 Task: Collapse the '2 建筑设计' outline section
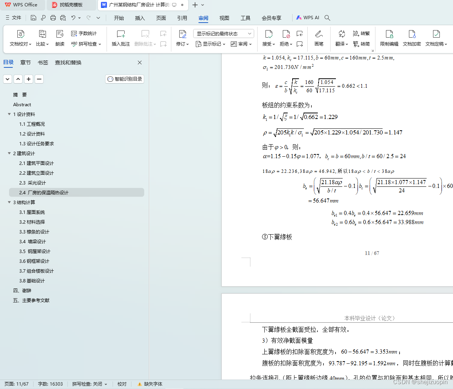tap(9, 153)
